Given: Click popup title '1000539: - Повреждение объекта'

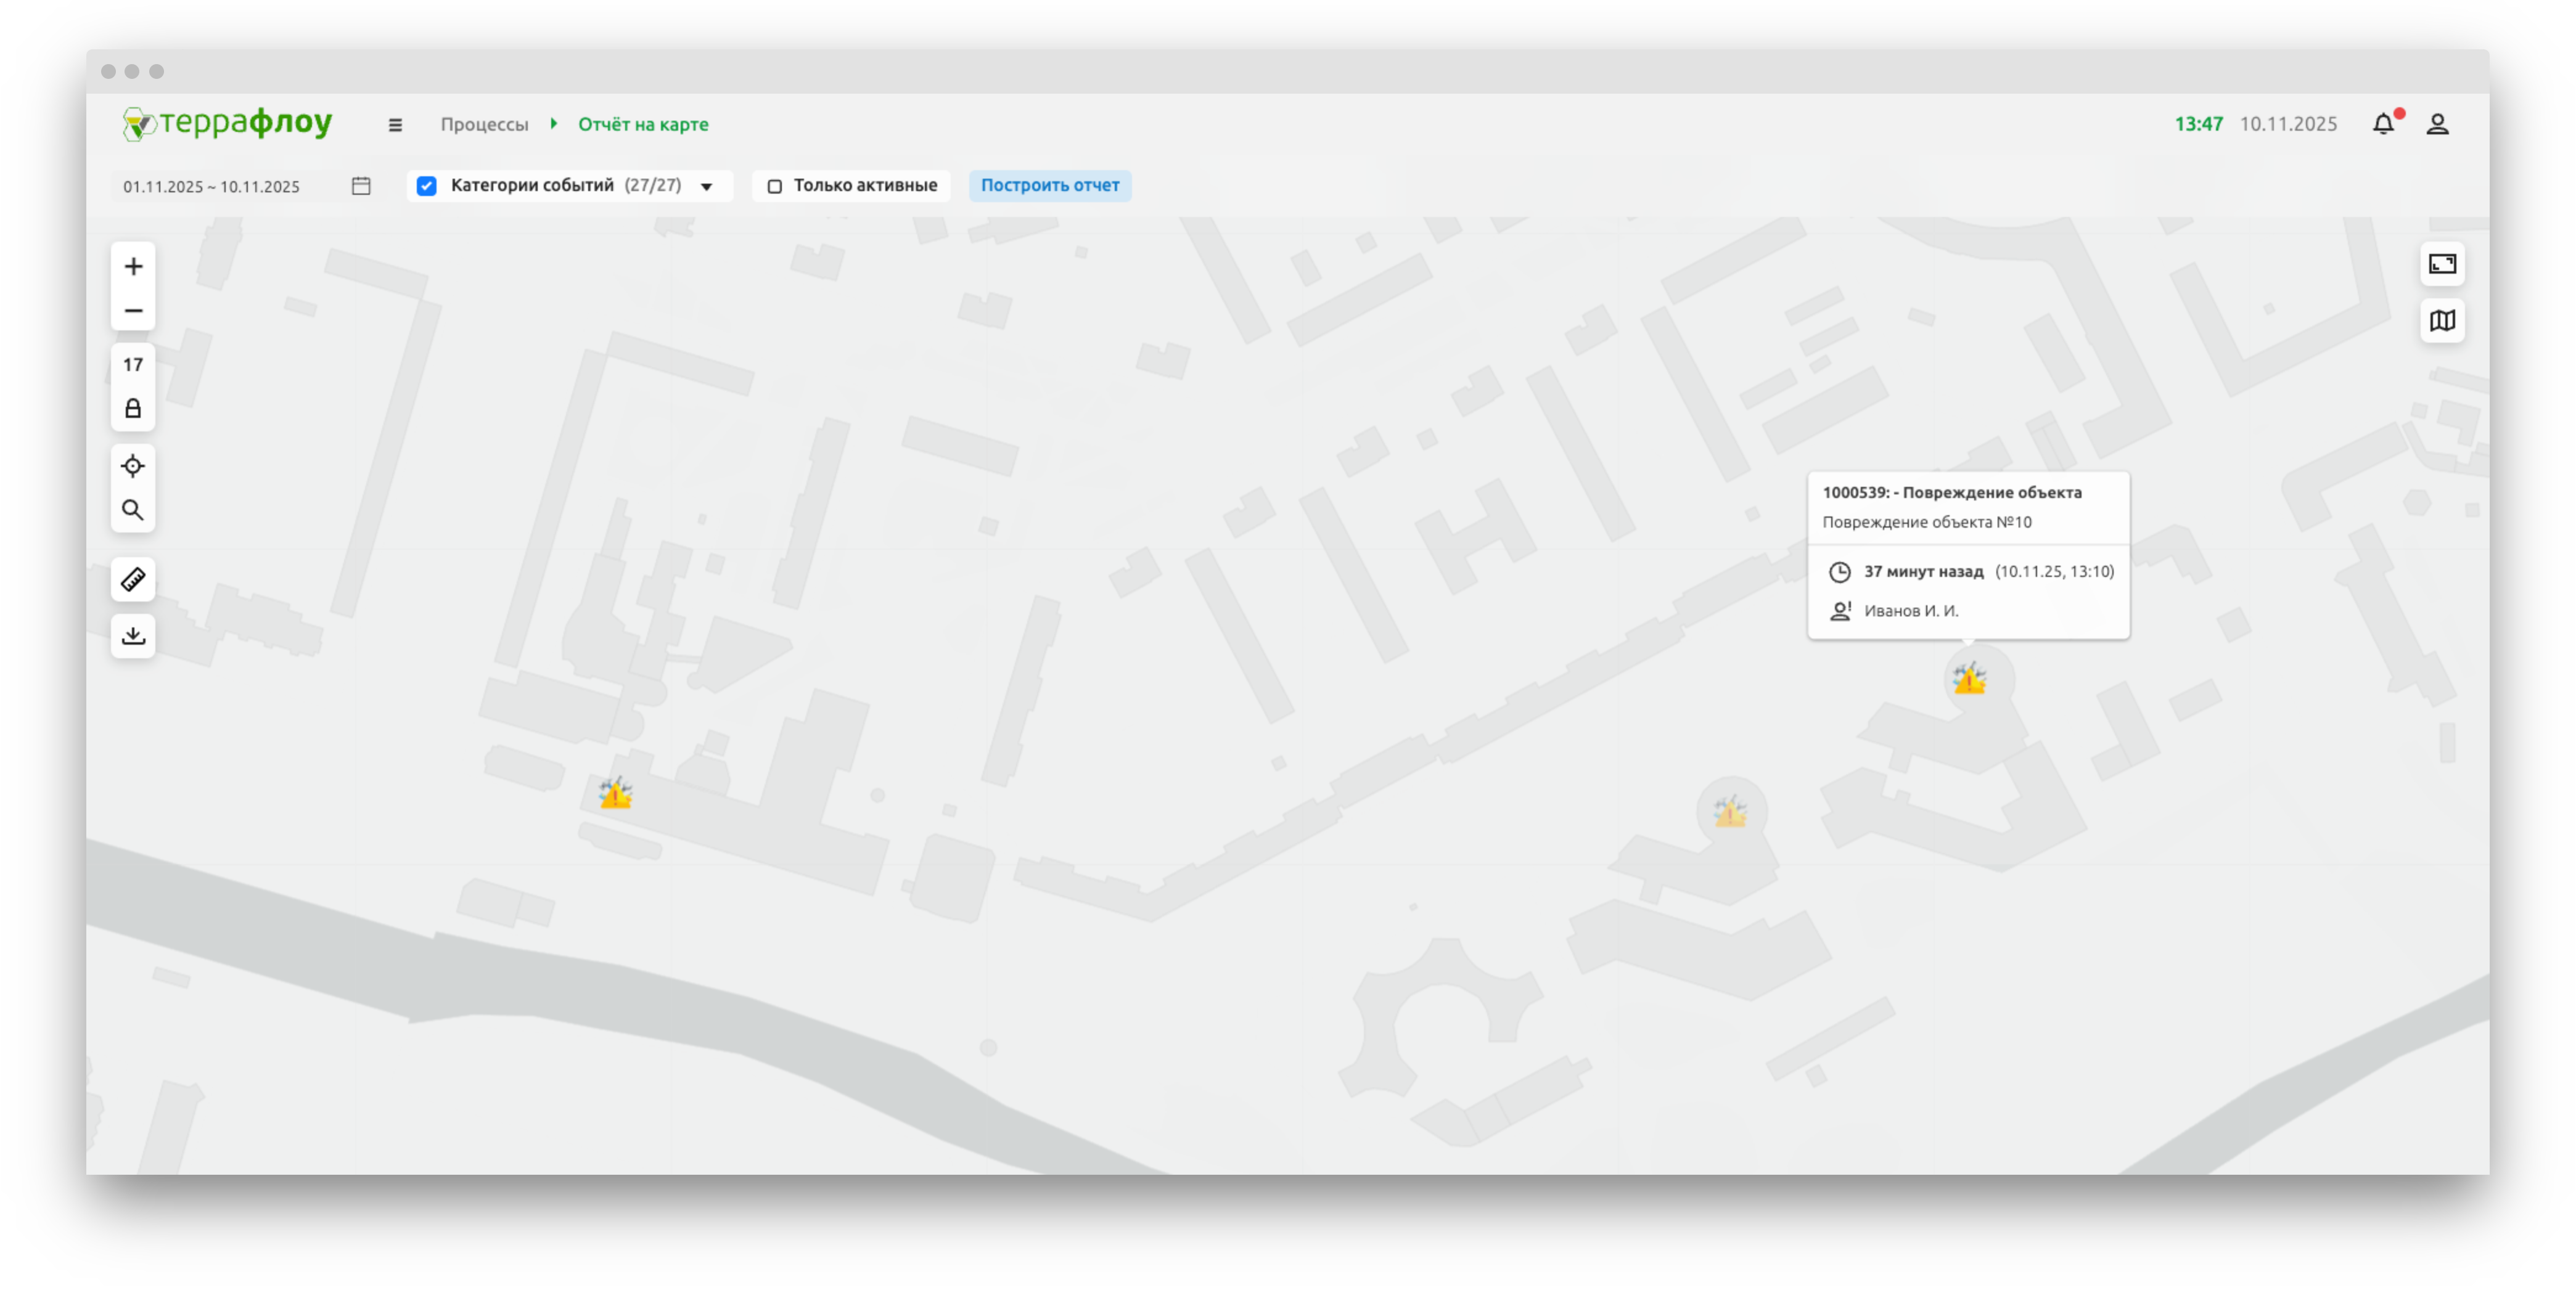Looking at the screenshot, I should [1952, 492].
